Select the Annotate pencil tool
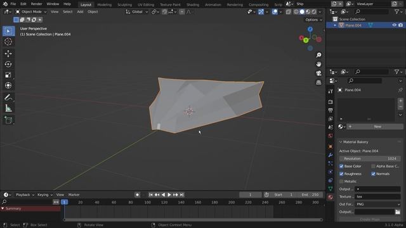The height and width of the screenshot is (228, 406). click(8, 98)
